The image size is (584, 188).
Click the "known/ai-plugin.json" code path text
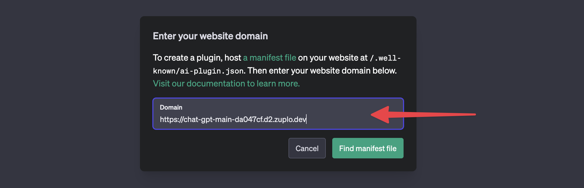198,71
